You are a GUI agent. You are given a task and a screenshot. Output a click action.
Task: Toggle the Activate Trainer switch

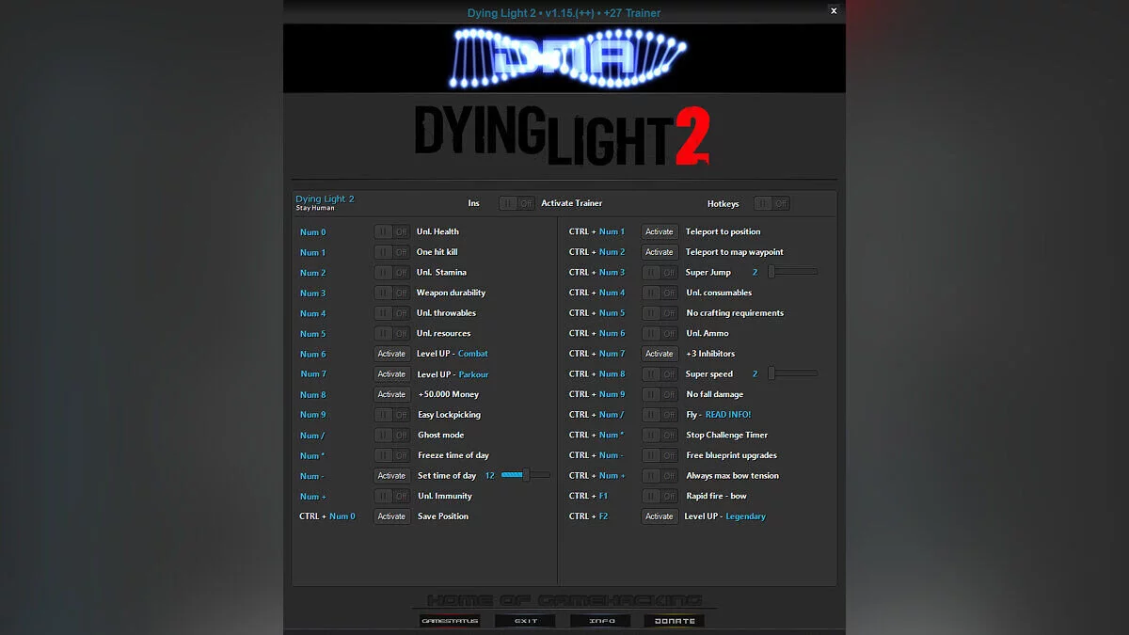click(517, 202)
